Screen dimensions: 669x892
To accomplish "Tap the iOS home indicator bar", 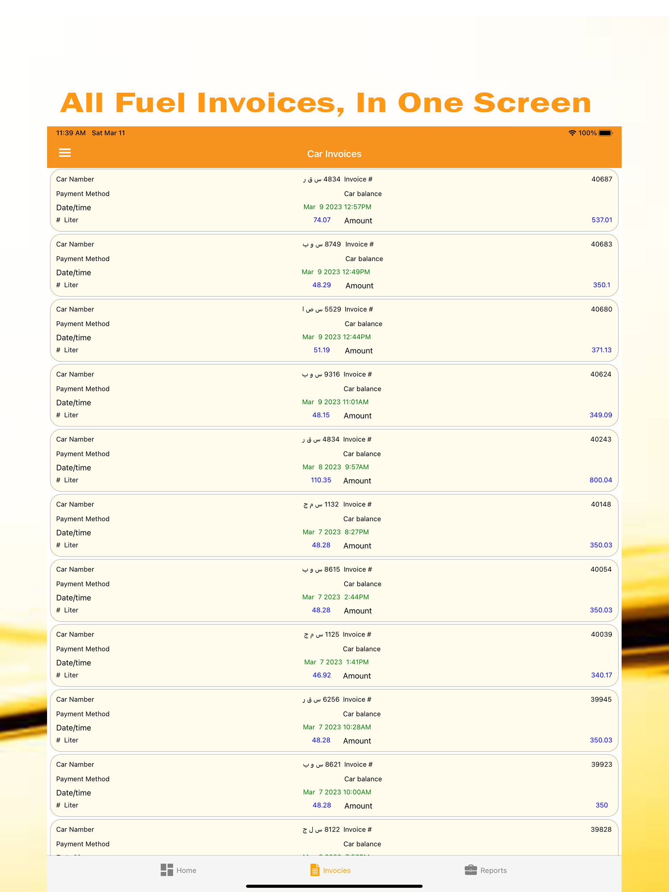I will coord(334,886).
